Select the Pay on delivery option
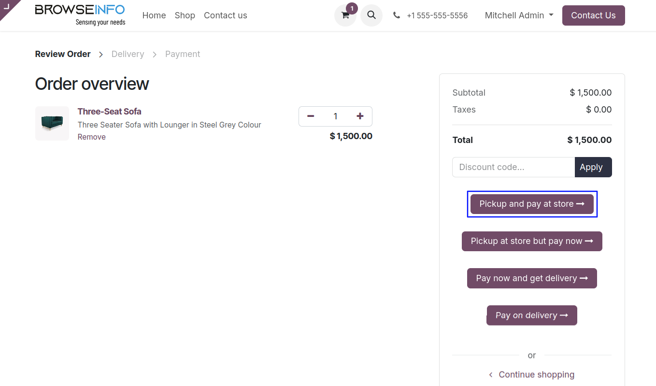Image resolution: width=656 pixels, height=386 pixels. 532,315
